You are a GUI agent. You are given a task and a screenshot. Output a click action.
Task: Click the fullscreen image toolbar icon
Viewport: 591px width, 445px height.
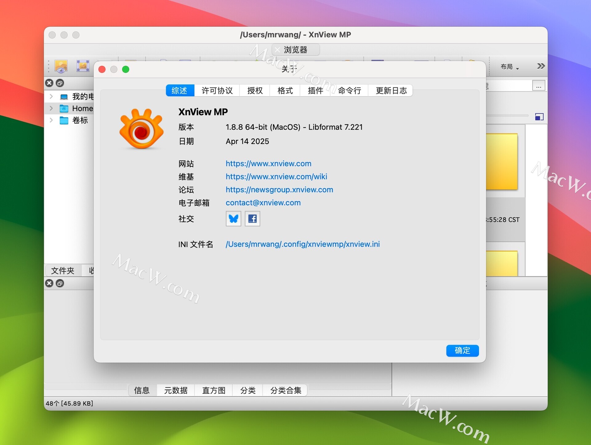(x=83, y=66)
